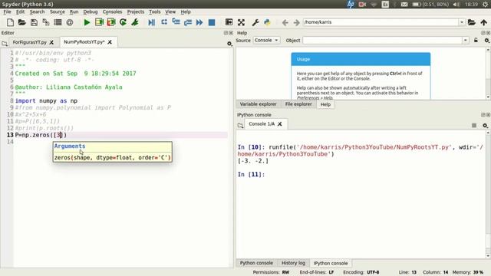Start debugging with debug file icon

pos(152,22)
